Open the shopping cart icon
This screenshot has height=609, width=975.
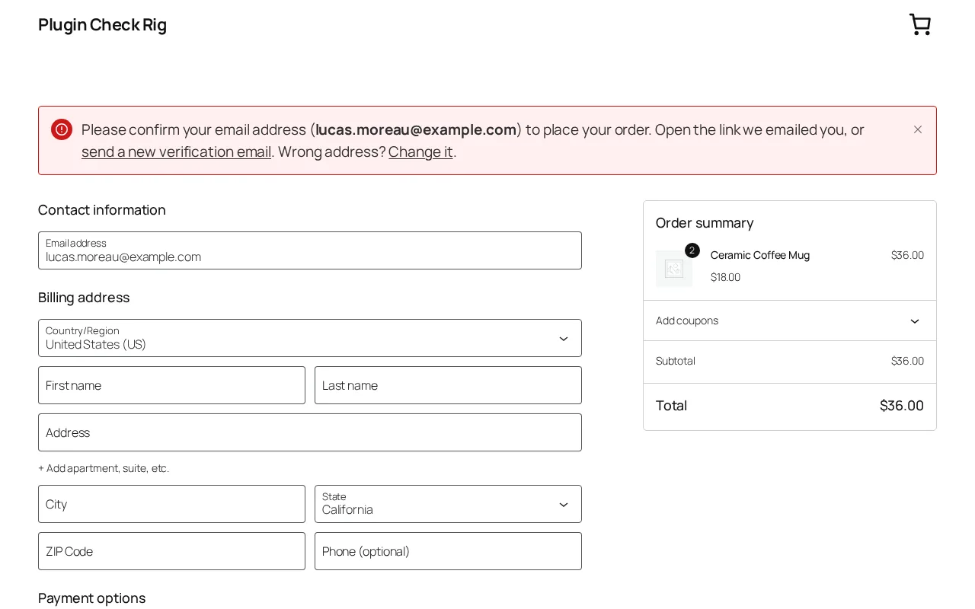pyautogui.click(x=920, y=24)
